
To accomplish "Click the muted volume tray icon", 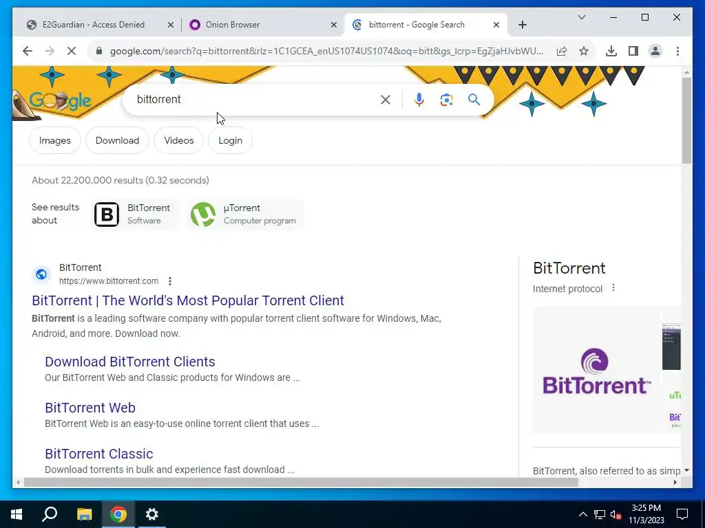I will point(615,514).
